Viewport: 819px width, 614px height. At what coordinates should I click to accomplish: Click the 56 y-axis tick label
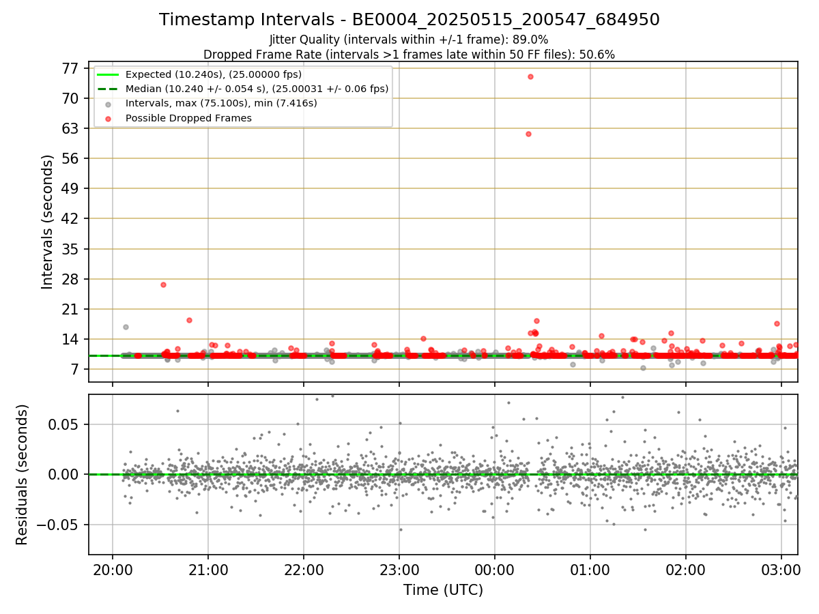70,158
